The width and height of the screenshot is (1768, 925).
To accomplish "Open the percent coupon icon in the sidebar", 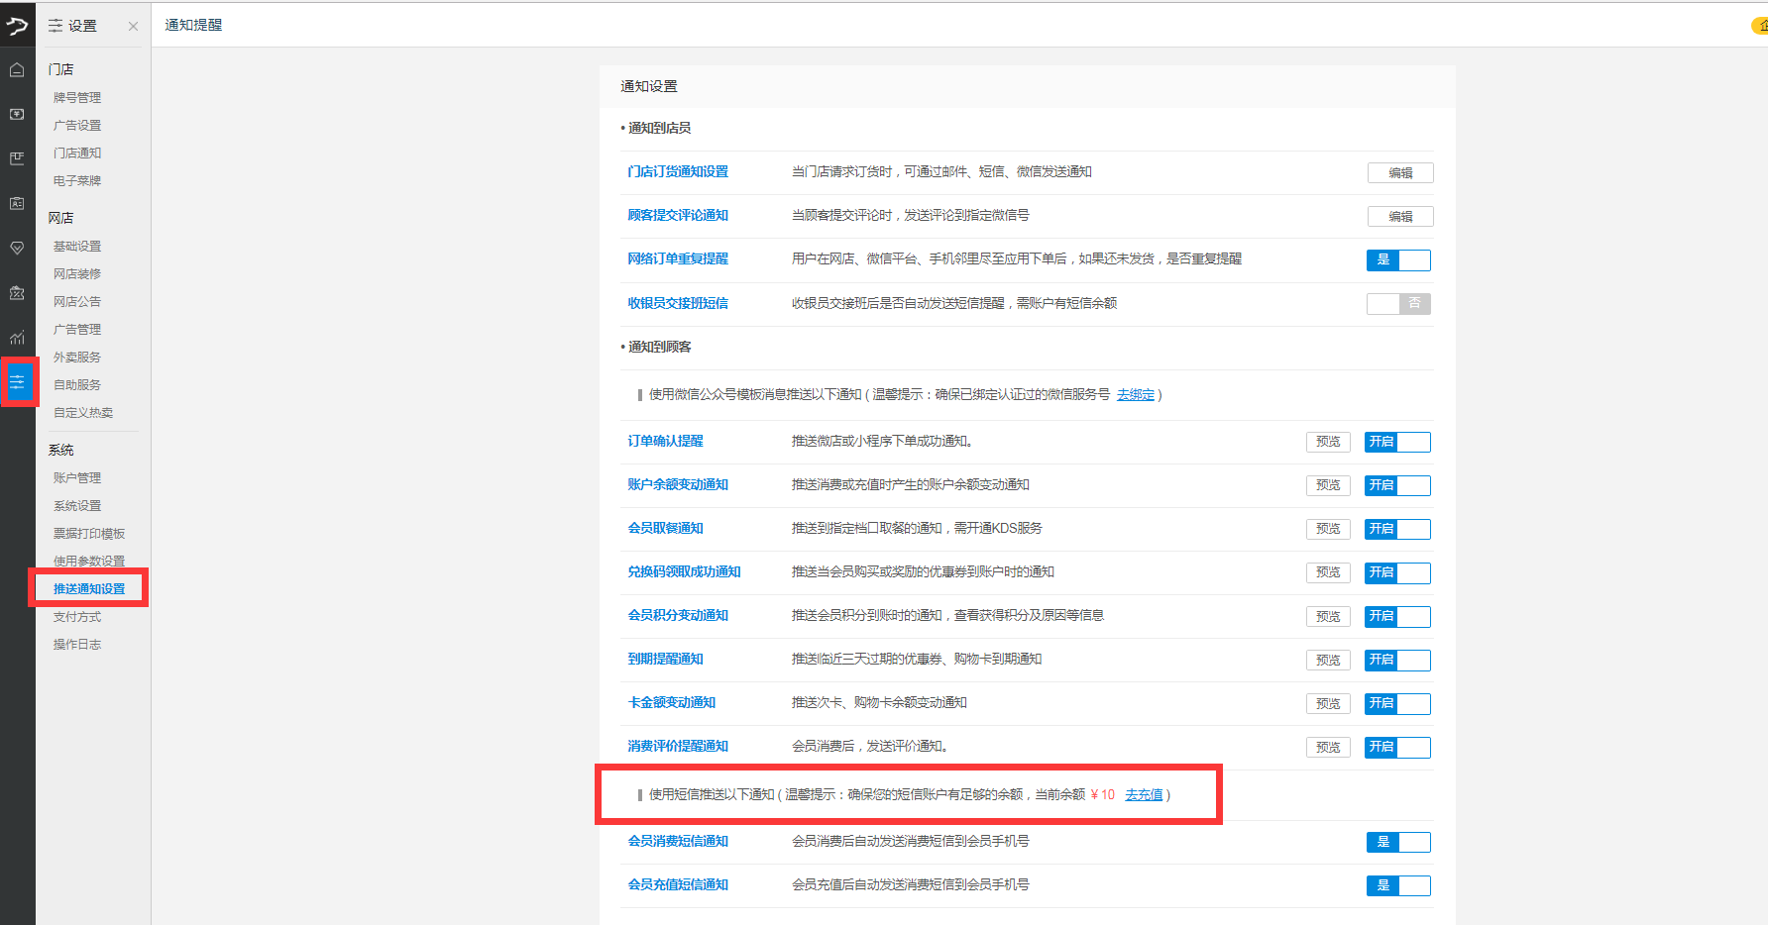I will tap(17, 292).
